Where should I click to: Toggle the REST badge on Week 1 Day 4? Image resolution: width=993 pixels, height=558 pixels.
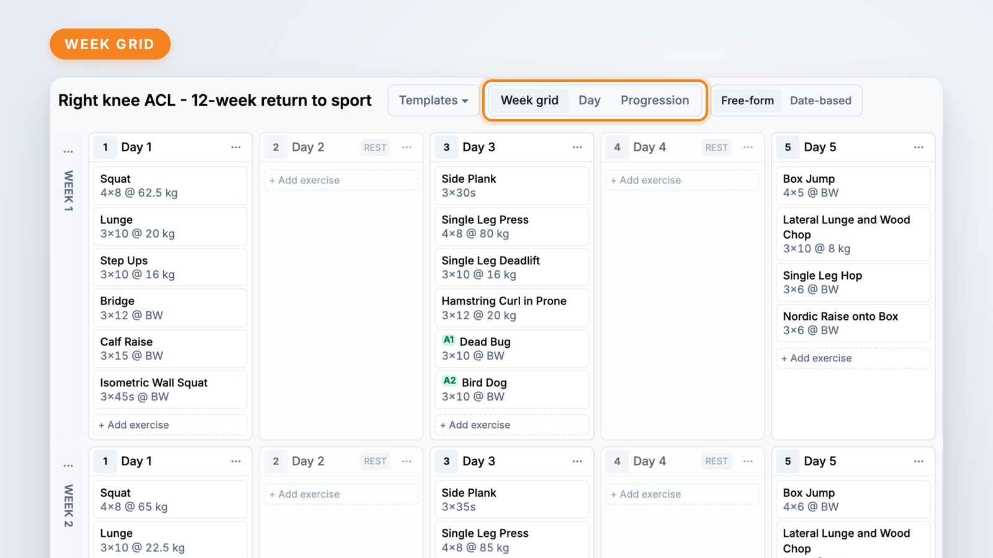[716, 148]
